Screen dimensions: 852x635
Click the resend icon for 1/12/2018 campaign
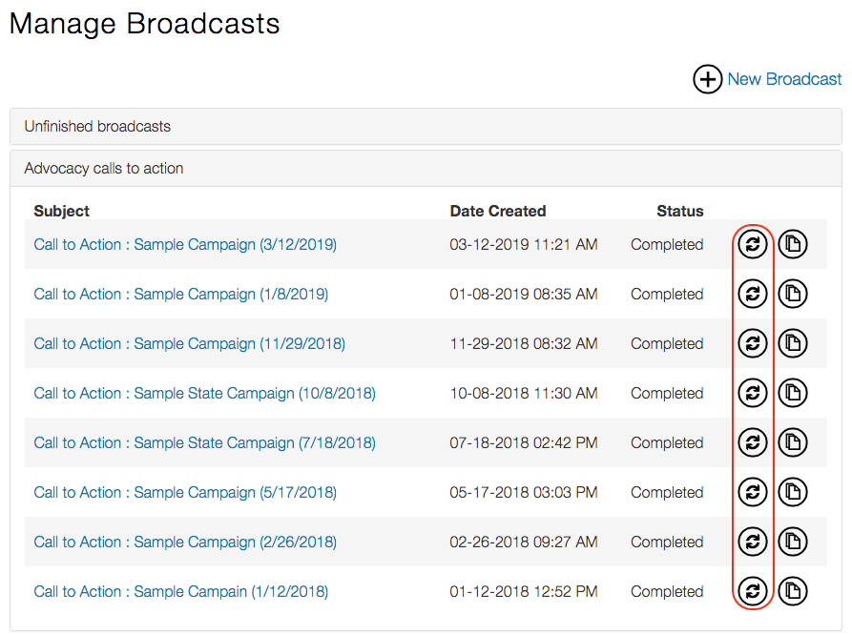click(753, 592)
